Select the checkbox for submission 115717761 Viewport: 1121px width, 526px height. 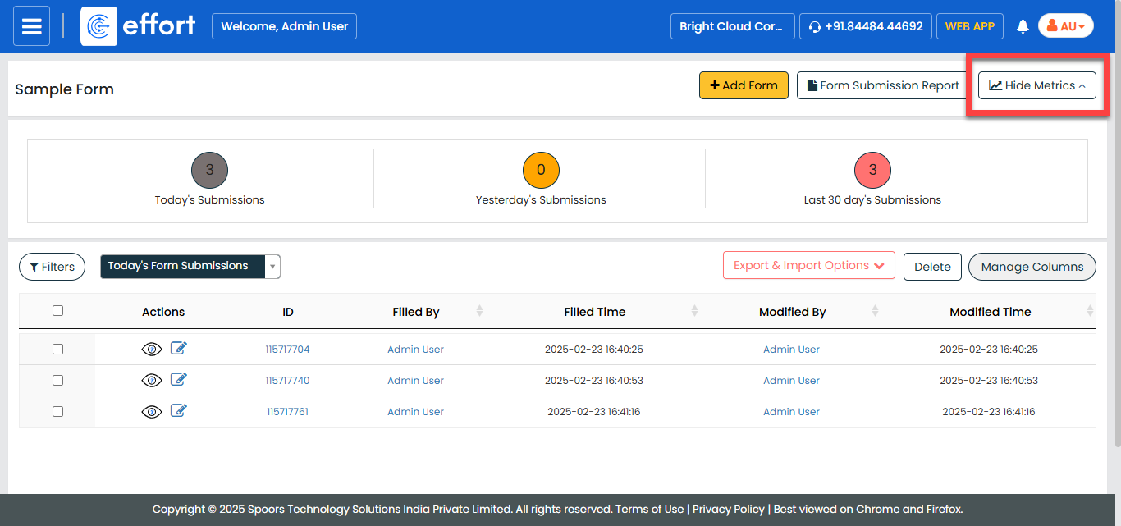pos(57,412)
